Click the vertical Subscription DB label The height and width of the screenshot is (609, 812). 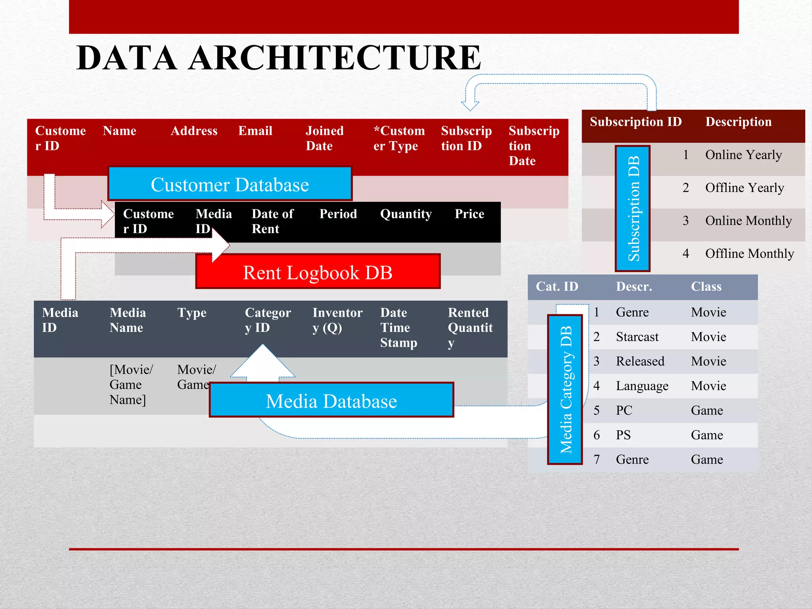pyautogui.click(x=633, y=209)
